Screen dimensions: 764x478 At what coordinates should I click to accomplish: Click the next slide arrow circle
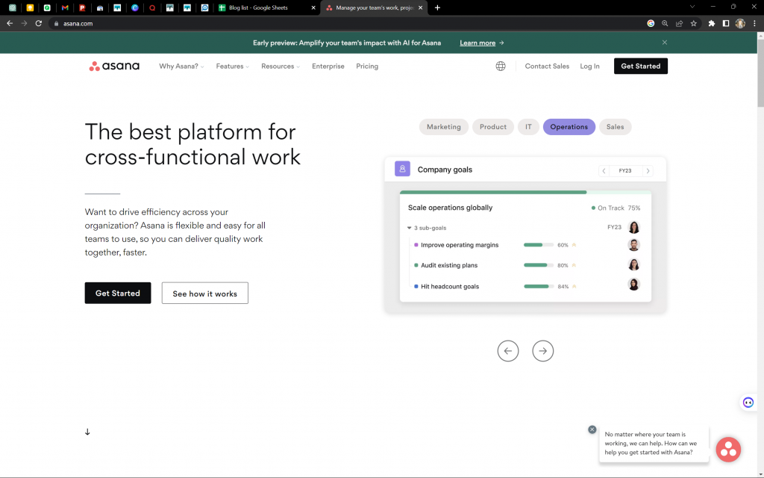click(543, 350)
